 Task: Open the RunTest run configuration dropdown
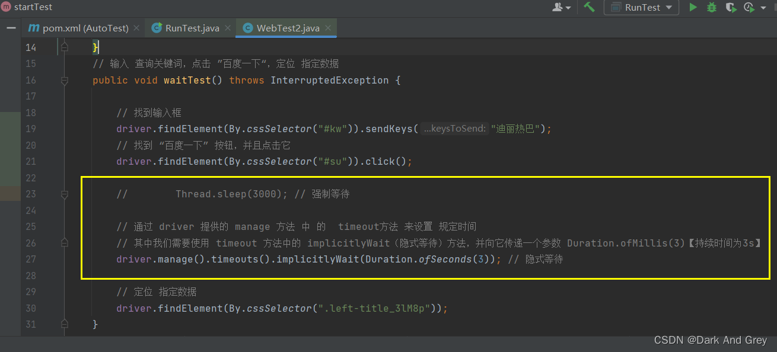coord(641,8)
